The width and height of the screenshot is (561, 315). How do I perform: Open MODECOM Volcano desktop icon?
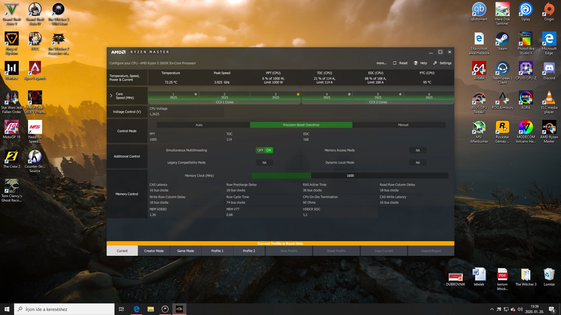coord(526,132)
